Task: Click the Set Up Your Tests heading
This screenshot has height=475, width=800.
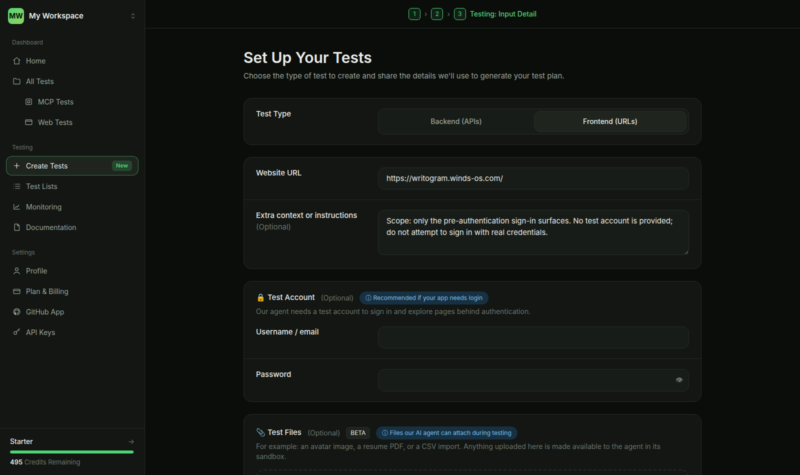Action: [307, 58]
